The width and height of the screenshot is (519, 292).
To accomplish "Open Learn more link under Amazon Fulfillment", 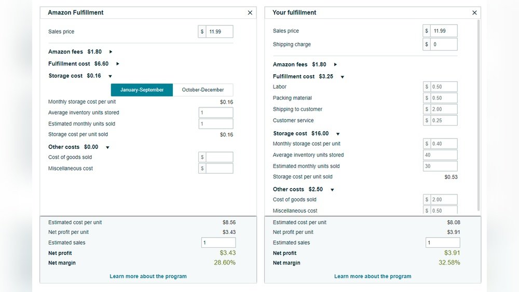I will (x=148, y=276).
